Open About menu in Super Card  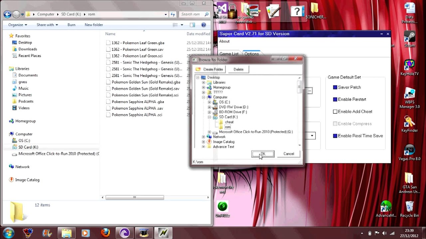tap(224, 41)
